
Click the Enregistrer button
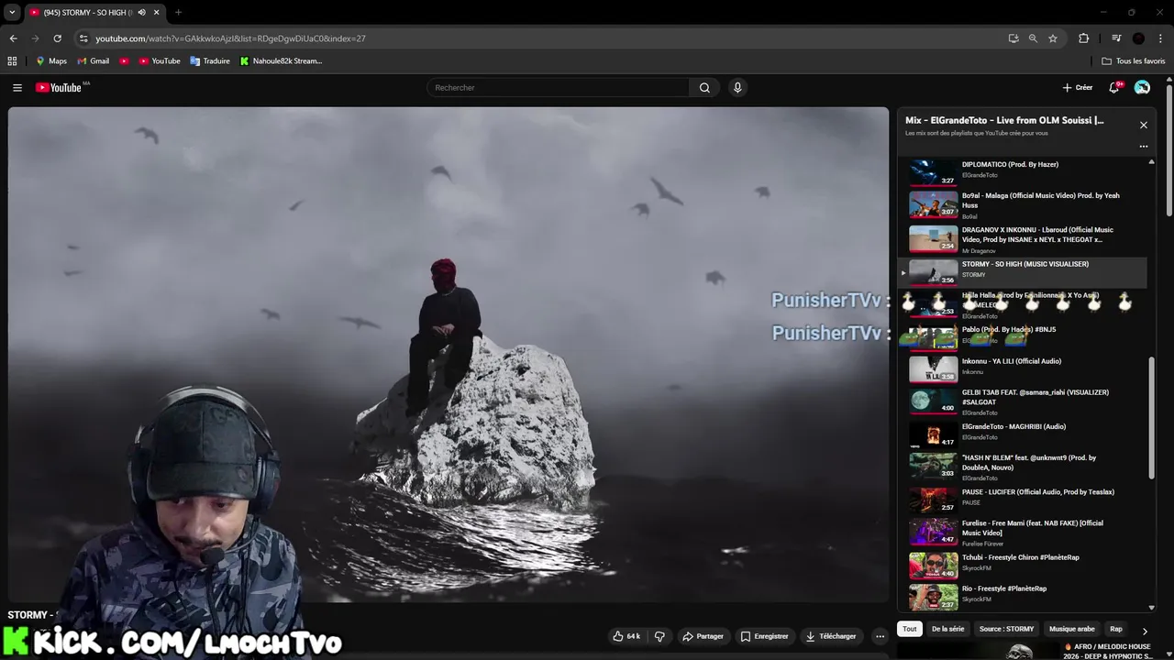(765, 636)
